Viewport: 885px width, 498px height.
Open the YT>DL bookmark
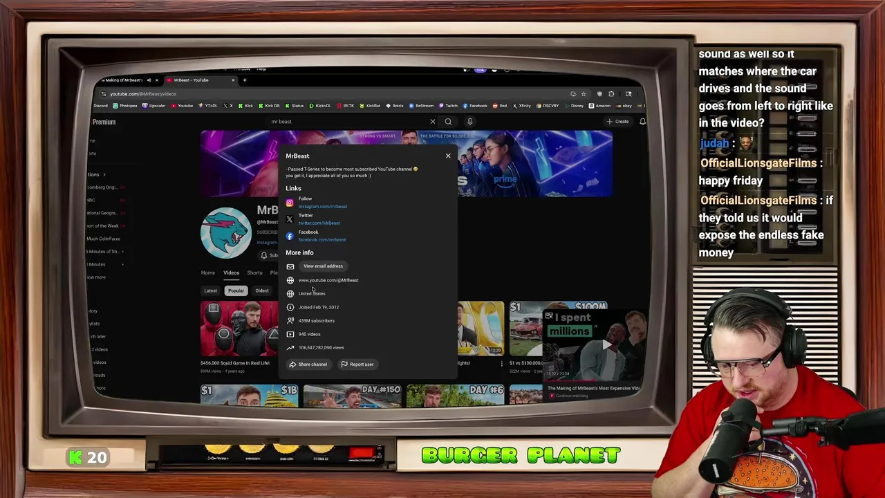[208, 106]
